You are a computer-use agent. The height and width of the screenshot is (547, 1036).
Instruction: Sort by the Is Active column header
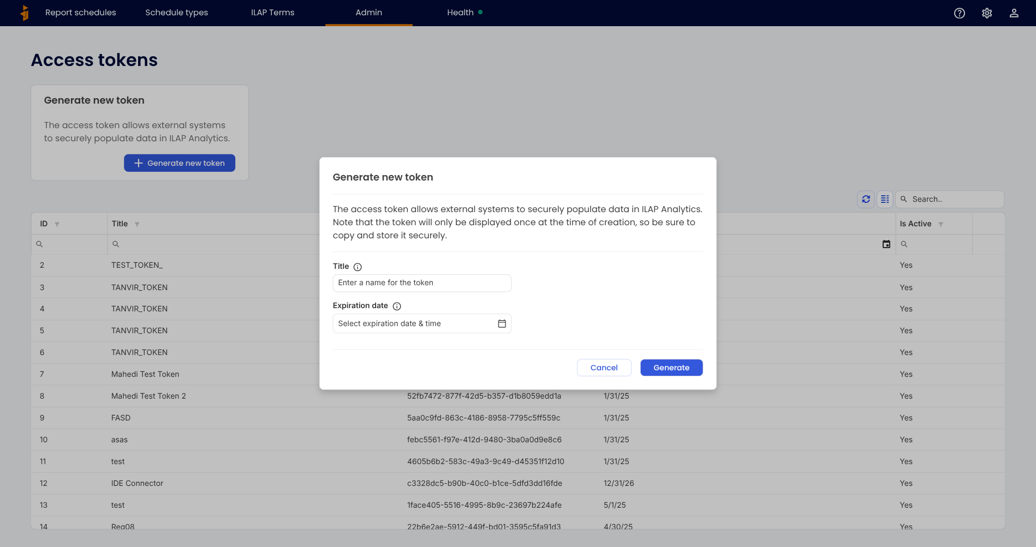pos(915,224)
